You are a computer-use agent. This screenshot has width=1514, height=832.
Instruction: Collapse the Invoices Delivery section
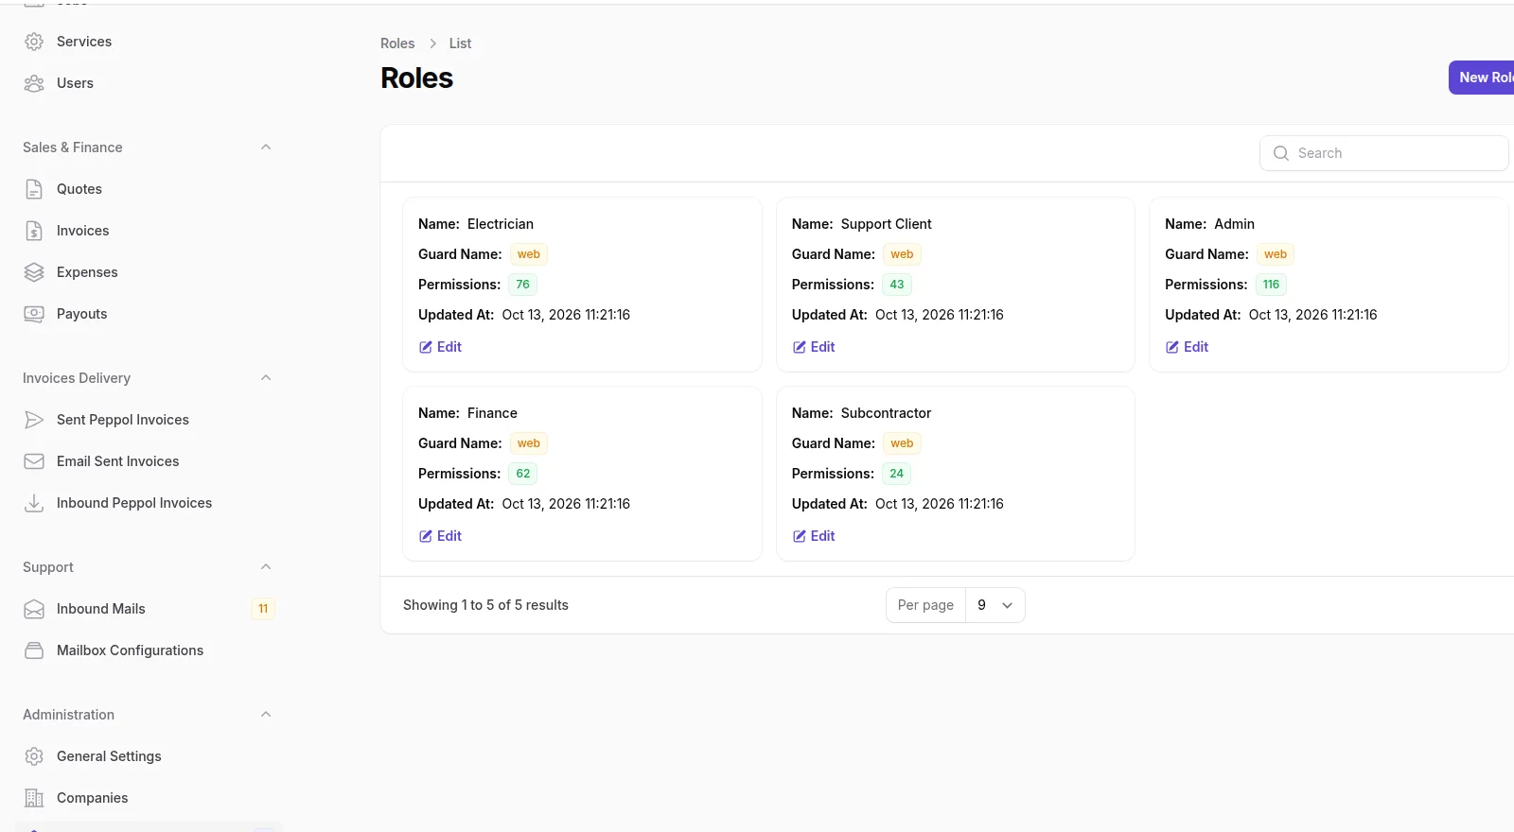(x=266, y=378)
